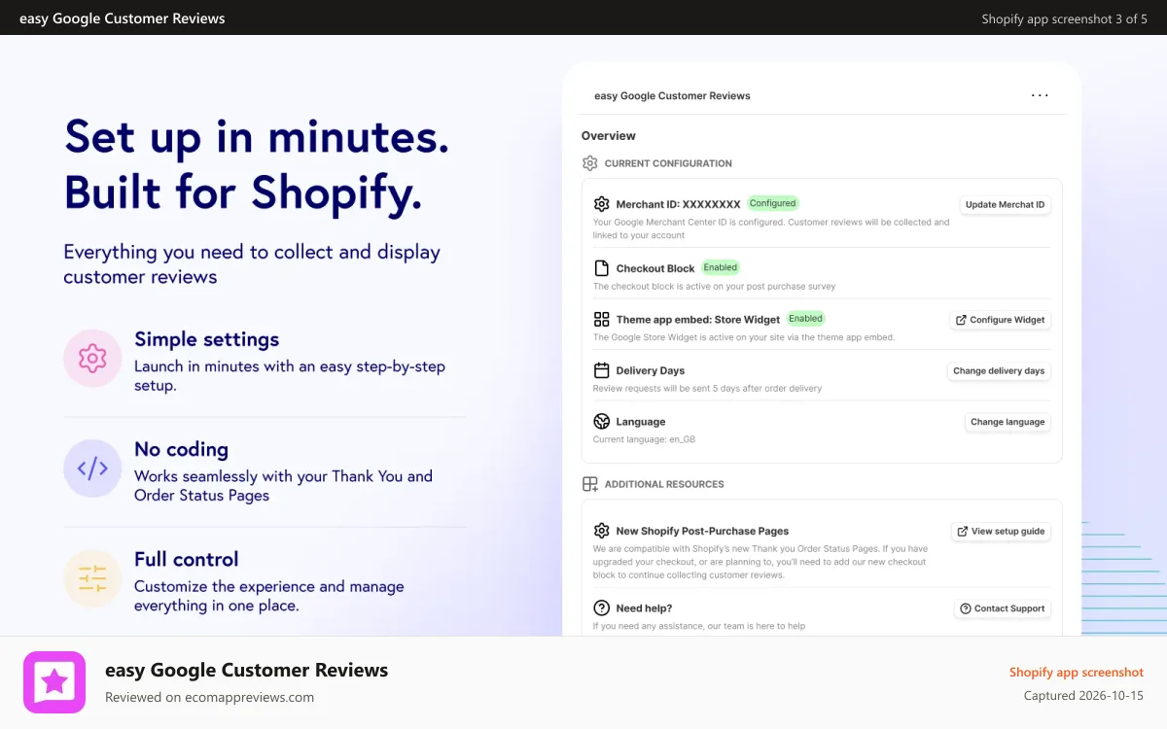Click the No coding heading
Viewport: 1167px width, 729px height.
(181, 449)
